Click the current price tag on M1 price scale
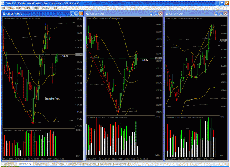The height and width of the screenshot is (167, 230). click(223, 40)
